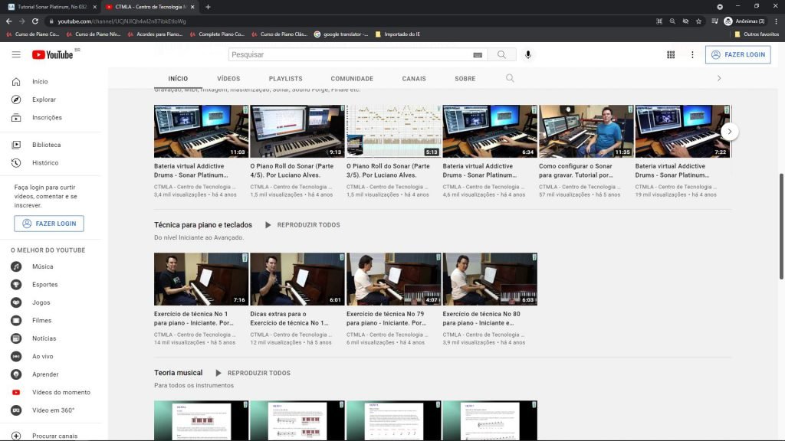
Task: Open Procurar canais in the sidebar
Action: click(x=54, y=436)
